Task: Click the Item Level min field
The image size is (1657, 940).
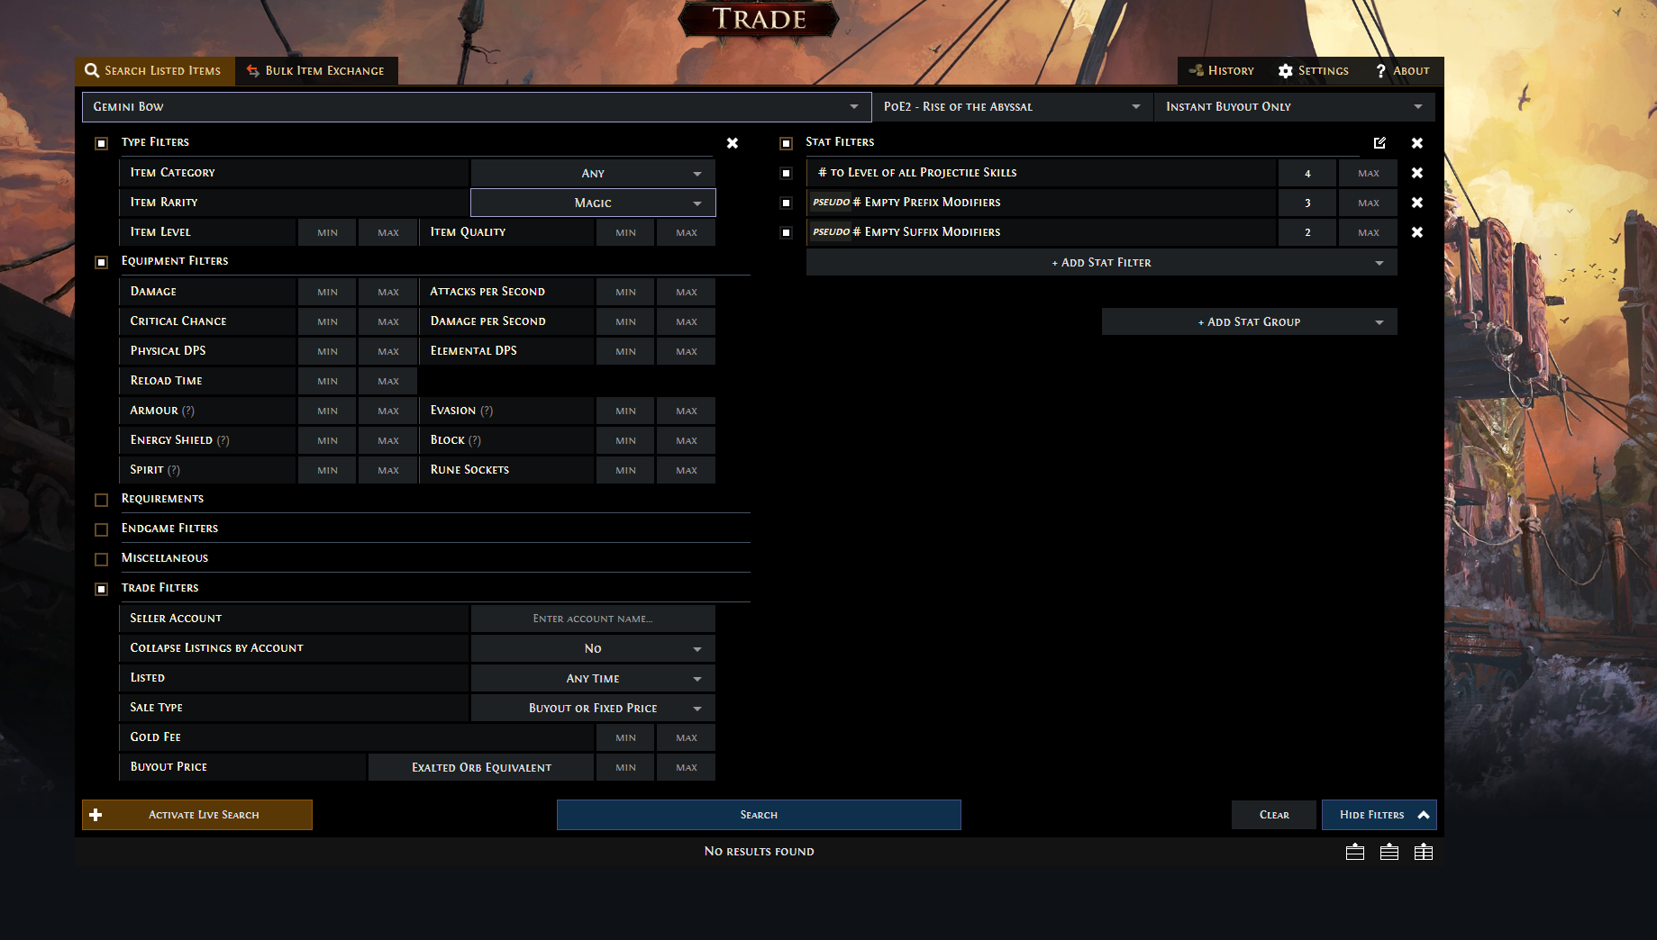Action: tap(327, 232)
